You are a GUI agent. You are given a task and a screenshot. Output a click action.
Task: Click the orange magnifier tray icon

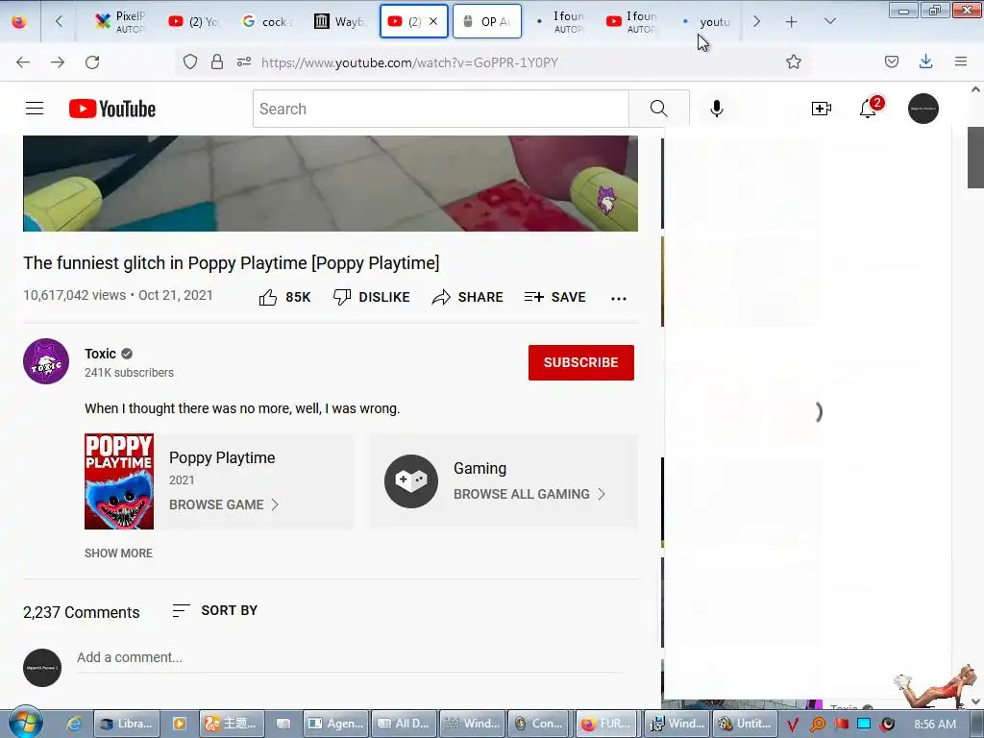817,725
